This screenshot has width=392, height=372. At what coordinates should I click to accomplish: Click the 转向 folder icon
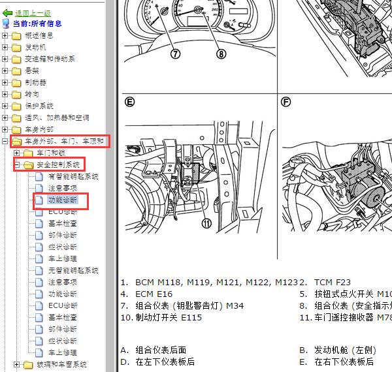[x=16, y=95]
